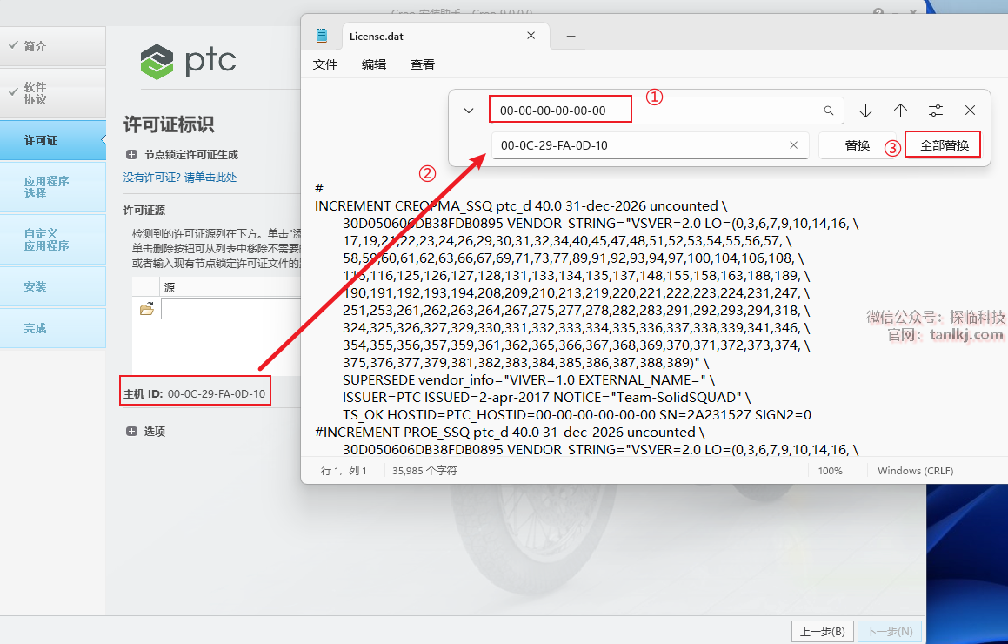Click the 全部替换 button

944,145
